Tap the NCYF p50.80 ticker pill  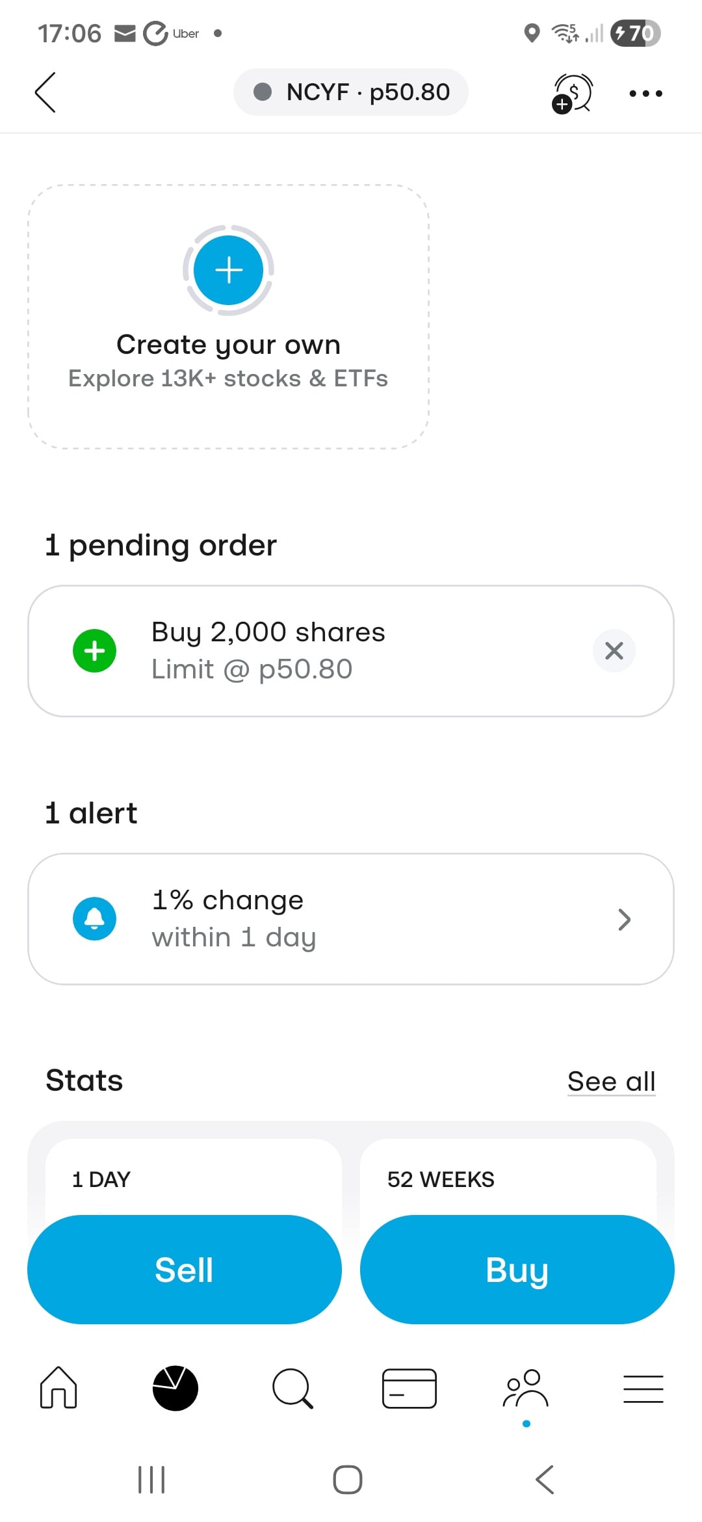[x=351, y=92]
